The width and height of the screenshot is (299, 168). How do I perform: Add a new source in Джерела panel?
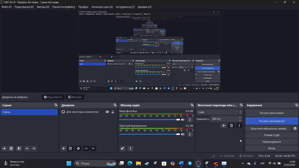tap(63, 148)
